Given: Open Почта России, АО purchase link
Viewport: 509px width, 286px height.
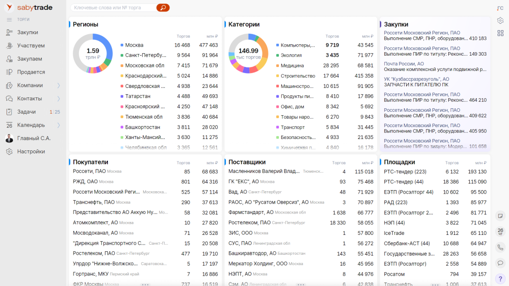Looking at the screenshot, I should (x=404, y=64).
